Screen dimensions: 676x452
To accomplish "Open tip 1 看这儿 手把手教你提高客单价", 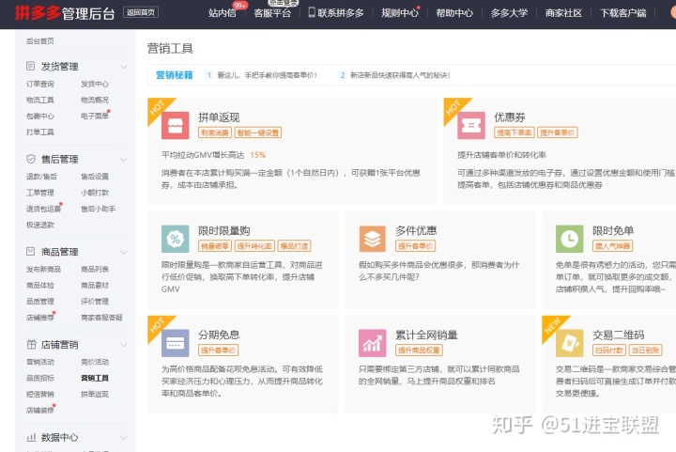I will pos(268,75).
